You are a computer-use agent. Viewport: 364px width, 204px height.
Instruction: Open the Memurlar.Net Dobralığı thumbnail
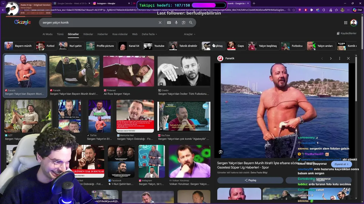pyautogui.click(x=135, y=116)
